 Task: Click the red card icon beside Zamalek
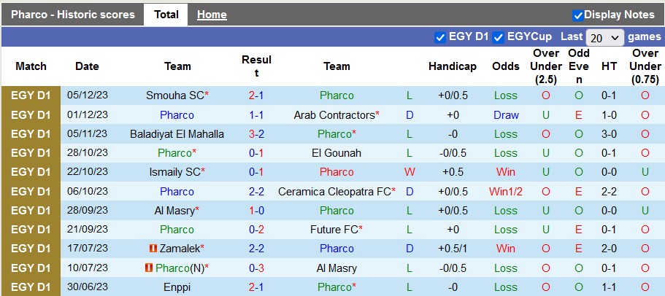click(153, 249)
